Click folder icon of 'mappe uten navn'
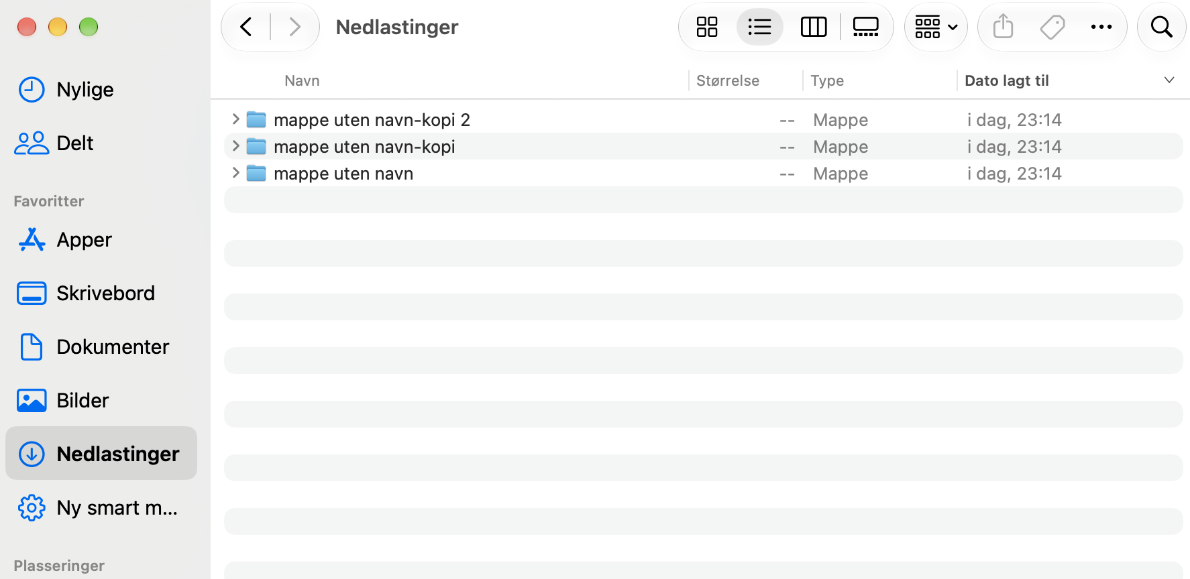Image resolution: width=1190 pixels, height=579 pixels. point(256,174)
